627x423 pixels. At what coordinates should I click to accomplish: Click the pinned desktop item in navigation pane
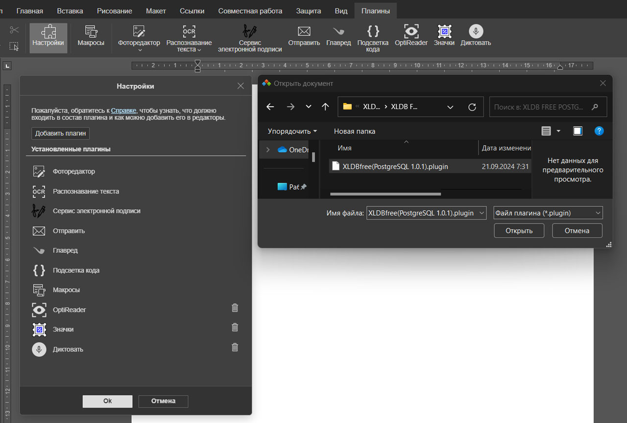point(291,187)
